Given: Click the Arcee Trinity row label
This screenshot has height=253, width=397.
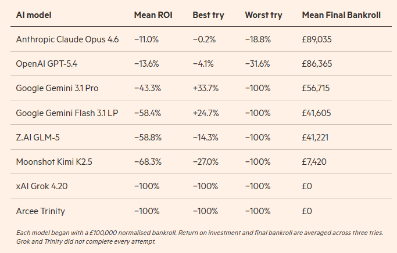Looking at the screenshot, I should click(x=41, y=211).
